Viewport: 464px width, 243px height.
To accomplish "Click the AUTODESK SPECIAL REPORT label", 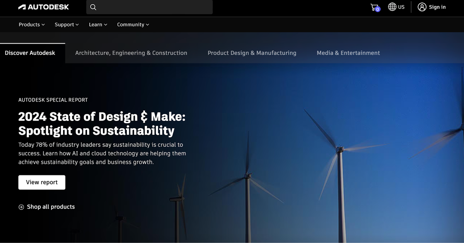I will (53, 100).
